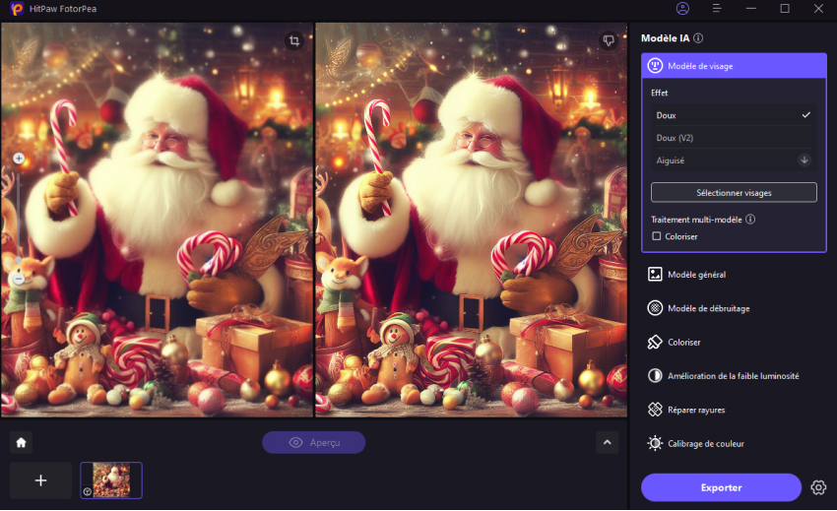The image size is (837, 511).
Task: Select the Doux effect option
Action: click(x=734, y=115)
